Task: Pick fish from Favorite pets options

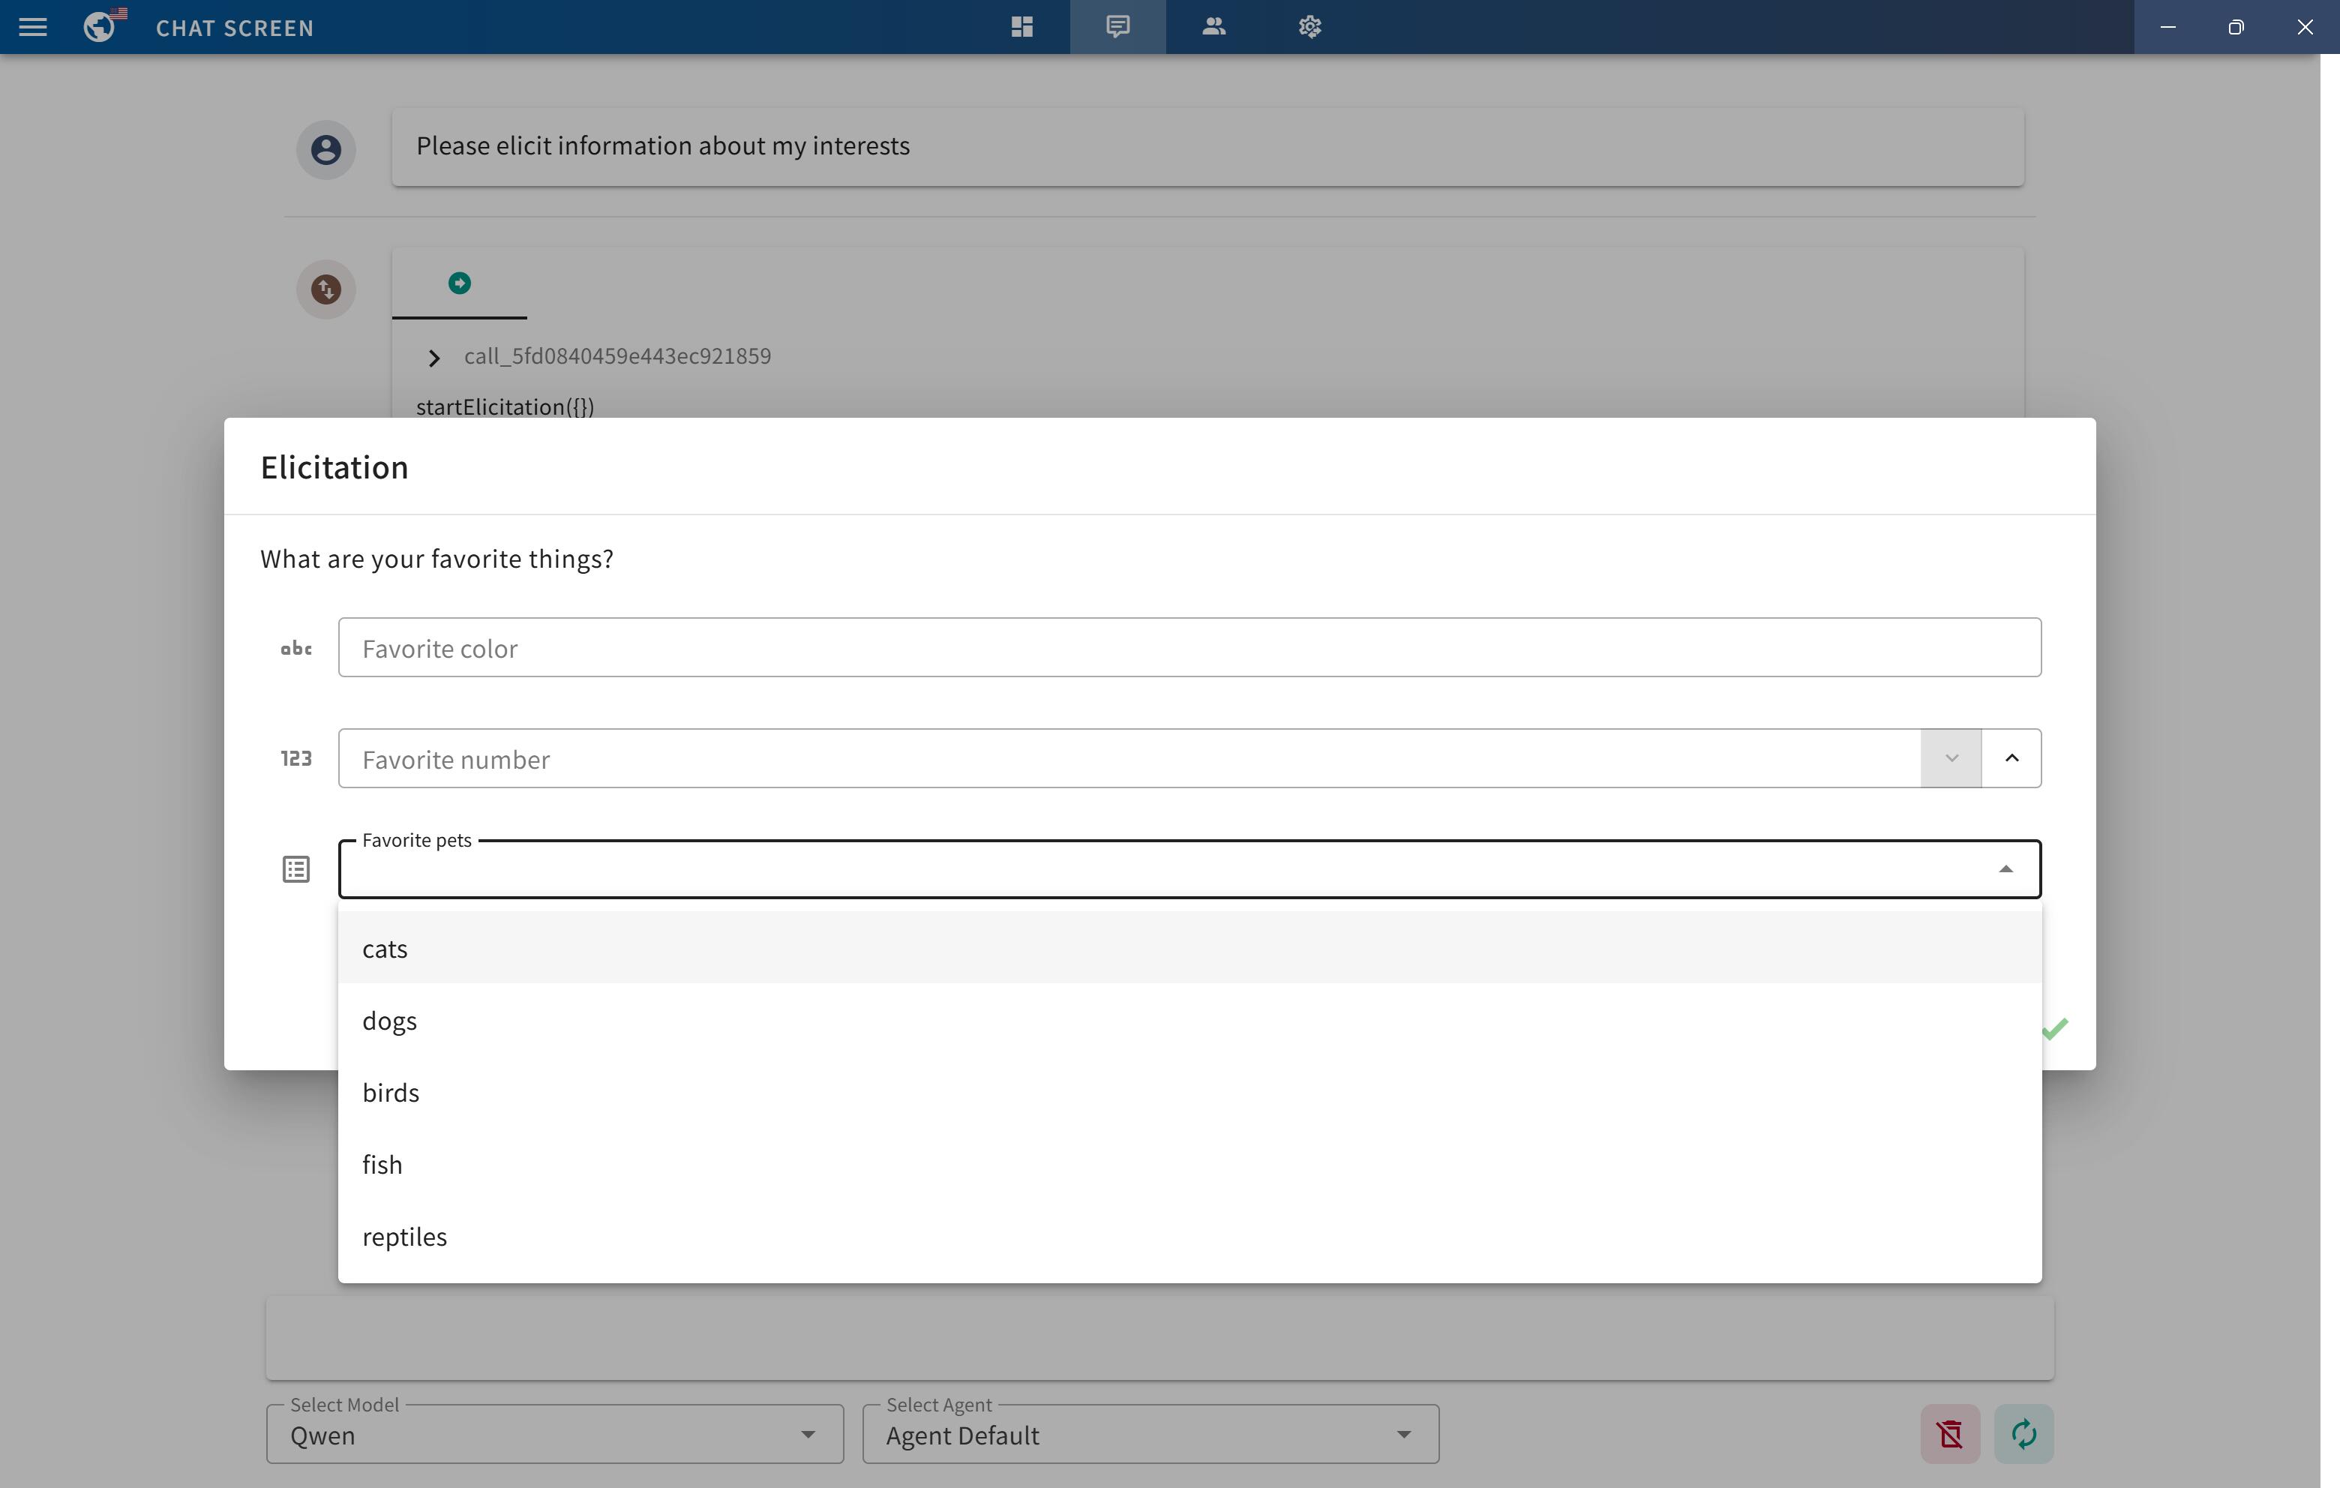Action: pyautogui.click(x=382, y=1164)
